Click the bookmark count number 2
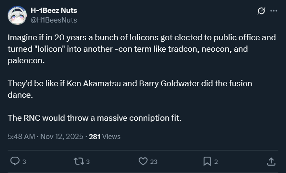 (216, 161)
